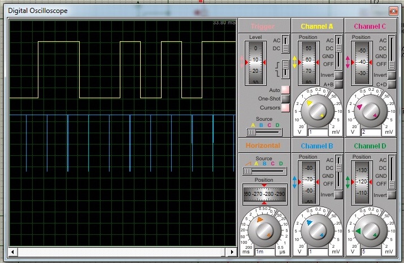Image resolution: width=404 pixels, height=263 pixels.
Task: Click Trigger AC/DC coupling slider
Action: click(x=285, y=44)
